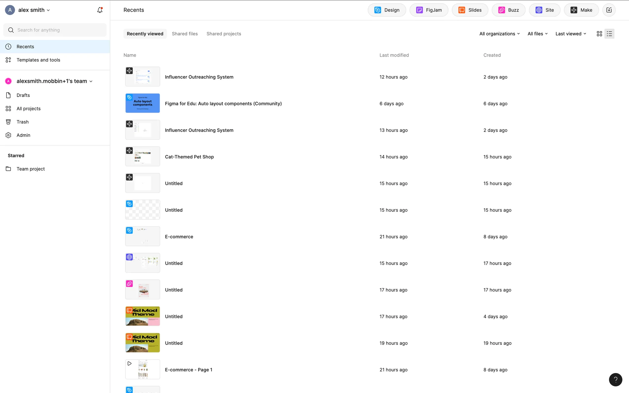Open the notifications bell
The image size is (629, 393).
pos(100,10)
